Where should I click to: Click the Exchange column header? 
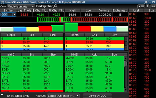tap(120, 11)
